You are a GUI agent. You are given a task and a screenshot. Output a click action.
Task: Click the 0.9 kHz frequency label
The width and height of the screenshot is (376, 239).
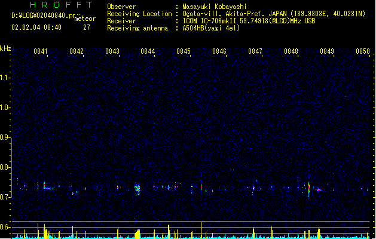(x=5, y=137)
